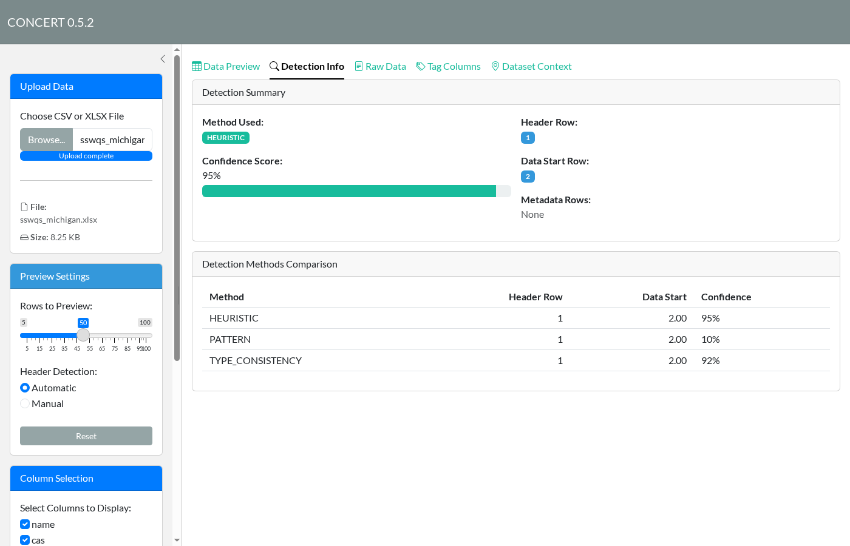Screen dimensions: 850x546
Task: Click the document icon beside Raw Data
Action: point(359,66)
